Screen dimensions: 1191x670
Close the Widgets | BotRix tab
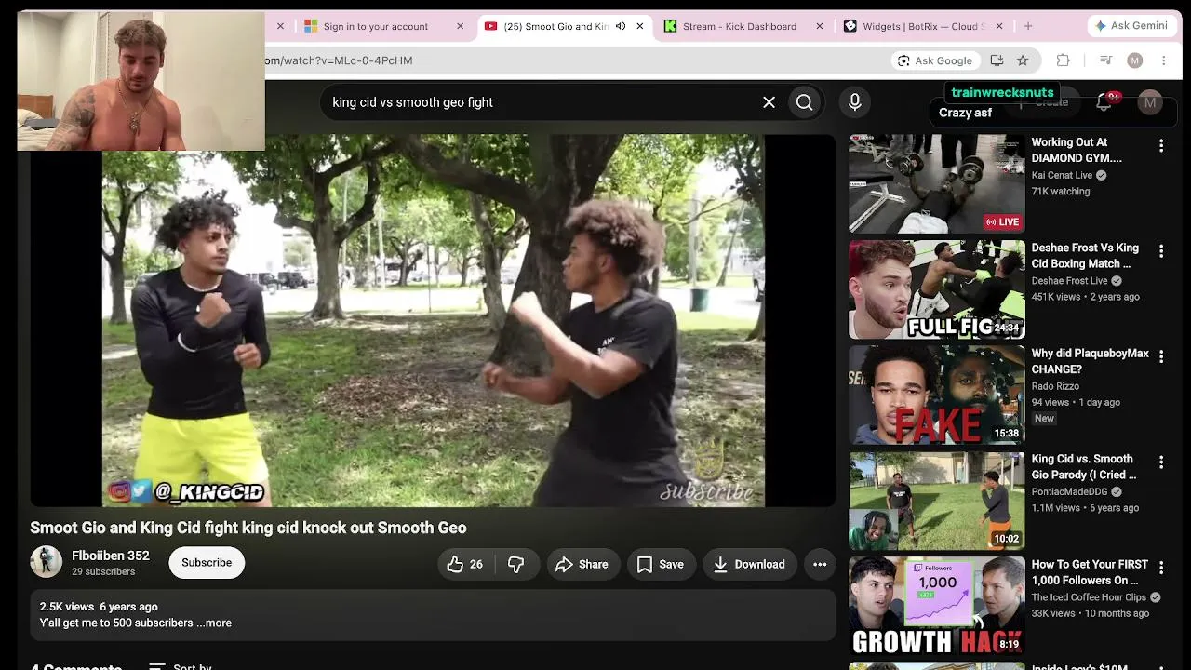tap(998, 26)
